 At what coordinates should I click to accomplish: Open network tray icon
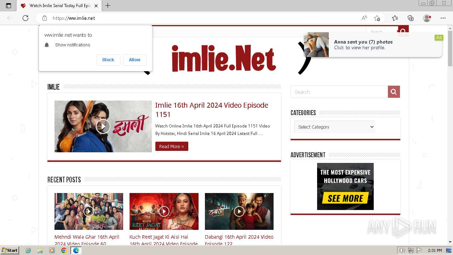point(411,250)
